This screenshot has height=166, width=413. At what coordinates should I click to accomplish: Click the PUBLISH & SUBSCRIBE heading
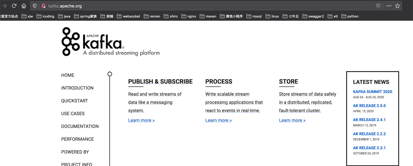pos(160,82)
